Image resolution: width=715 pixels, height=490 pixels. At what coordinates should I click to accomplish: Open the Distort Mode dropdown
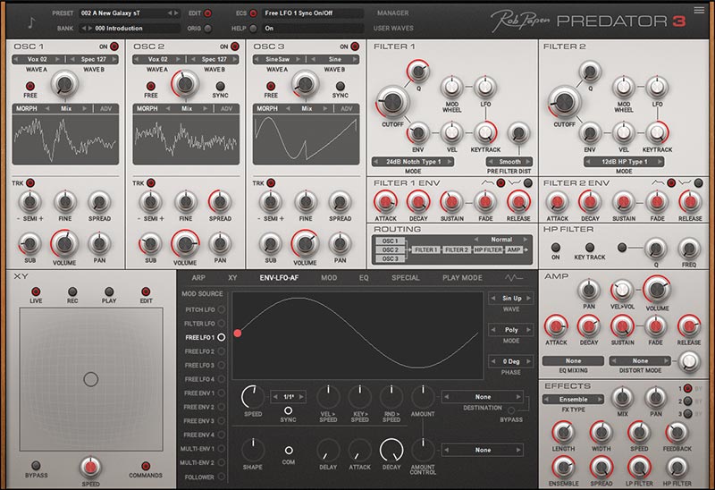pos(640,361)
